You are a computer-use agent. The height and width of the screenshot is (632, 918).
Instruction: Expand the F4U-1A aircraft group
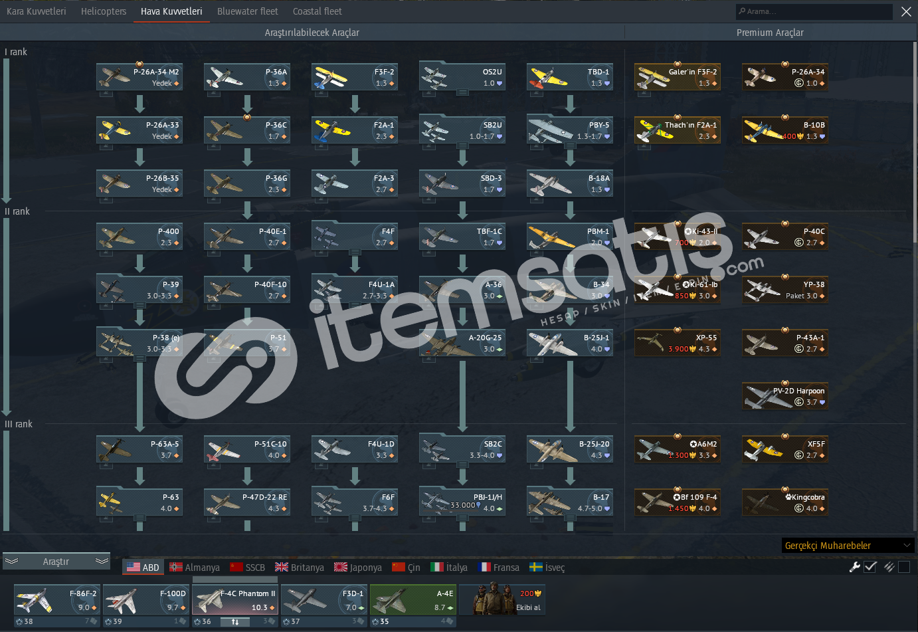click(355, 306)
